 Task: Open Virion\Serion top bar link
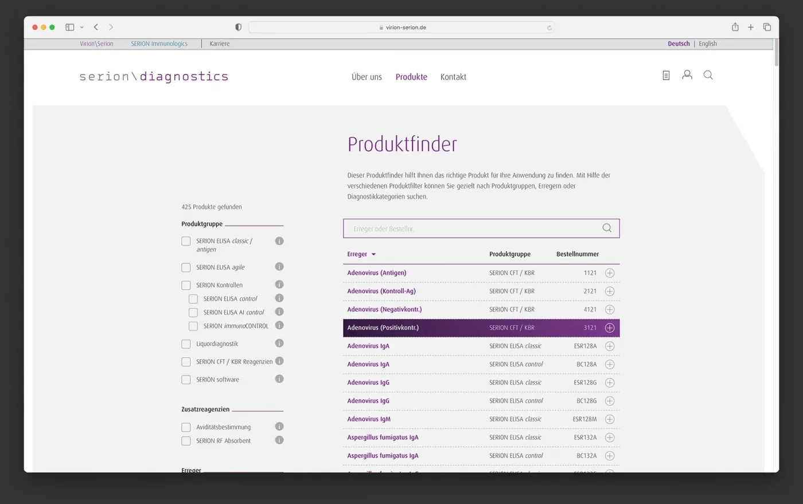tap(96, 44)
